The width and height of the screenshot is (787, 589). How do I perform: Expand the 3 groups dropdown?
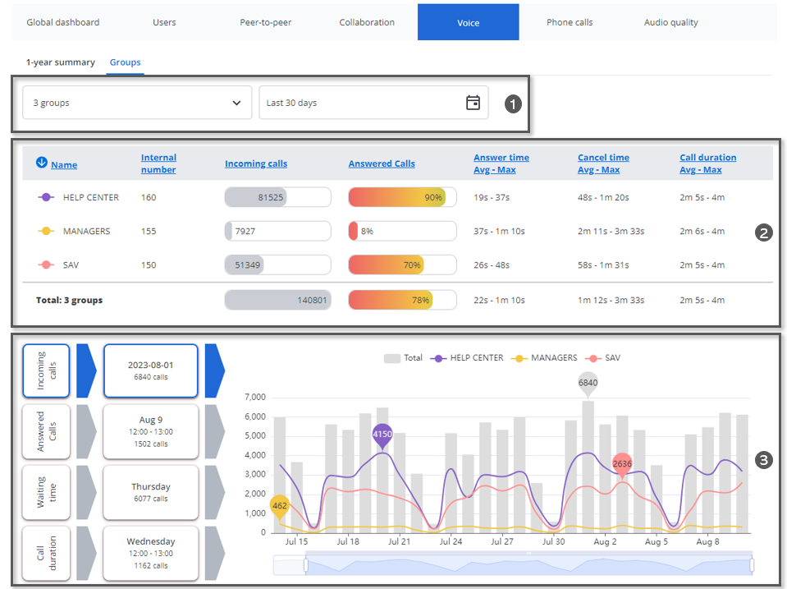pos(137,103)
